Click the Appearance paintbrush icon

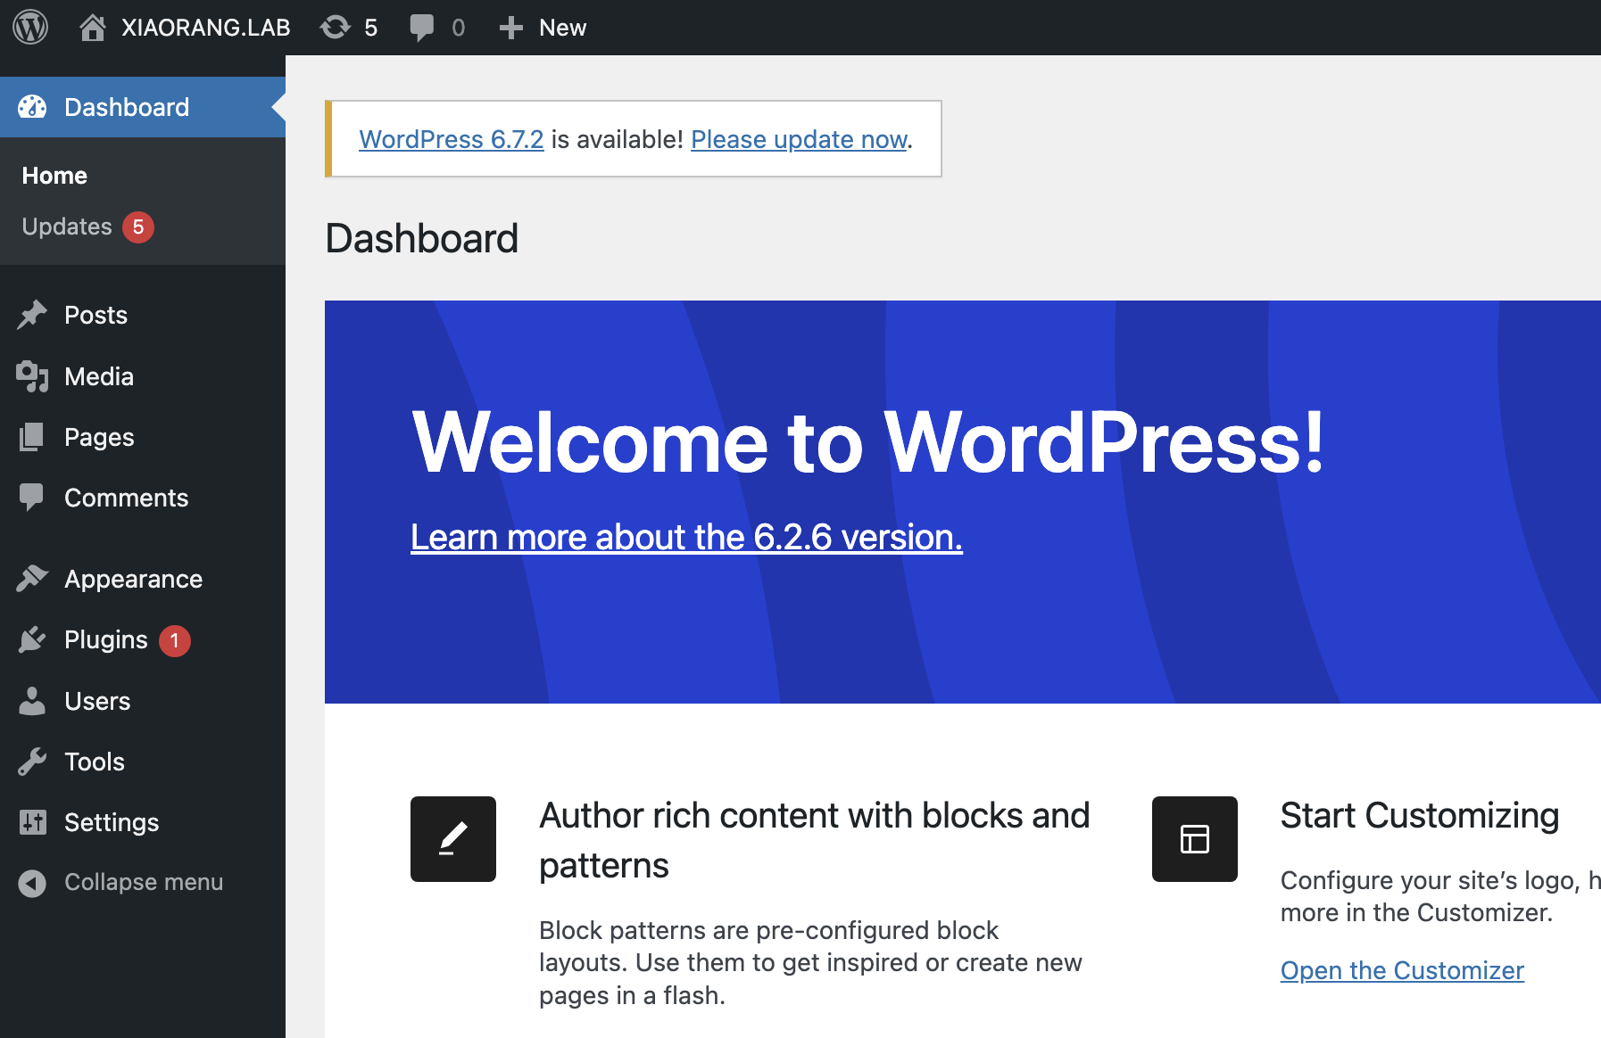tap(32, 579)
